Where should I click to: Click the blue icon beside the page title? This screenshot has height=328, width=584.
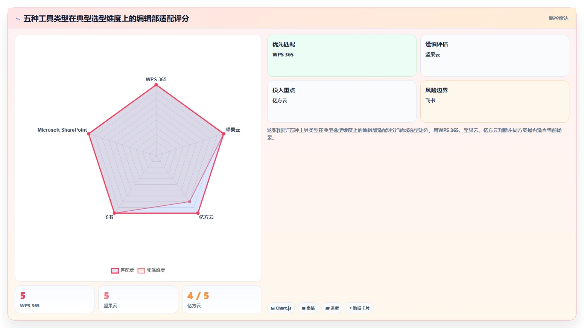pyautogui.click(x=18, y=19)
